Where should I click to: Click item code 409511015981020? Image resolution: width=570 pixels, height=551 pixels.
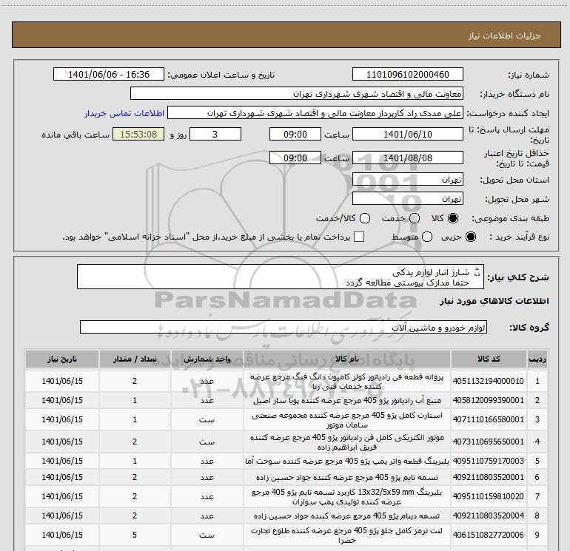tap(489, 496)
